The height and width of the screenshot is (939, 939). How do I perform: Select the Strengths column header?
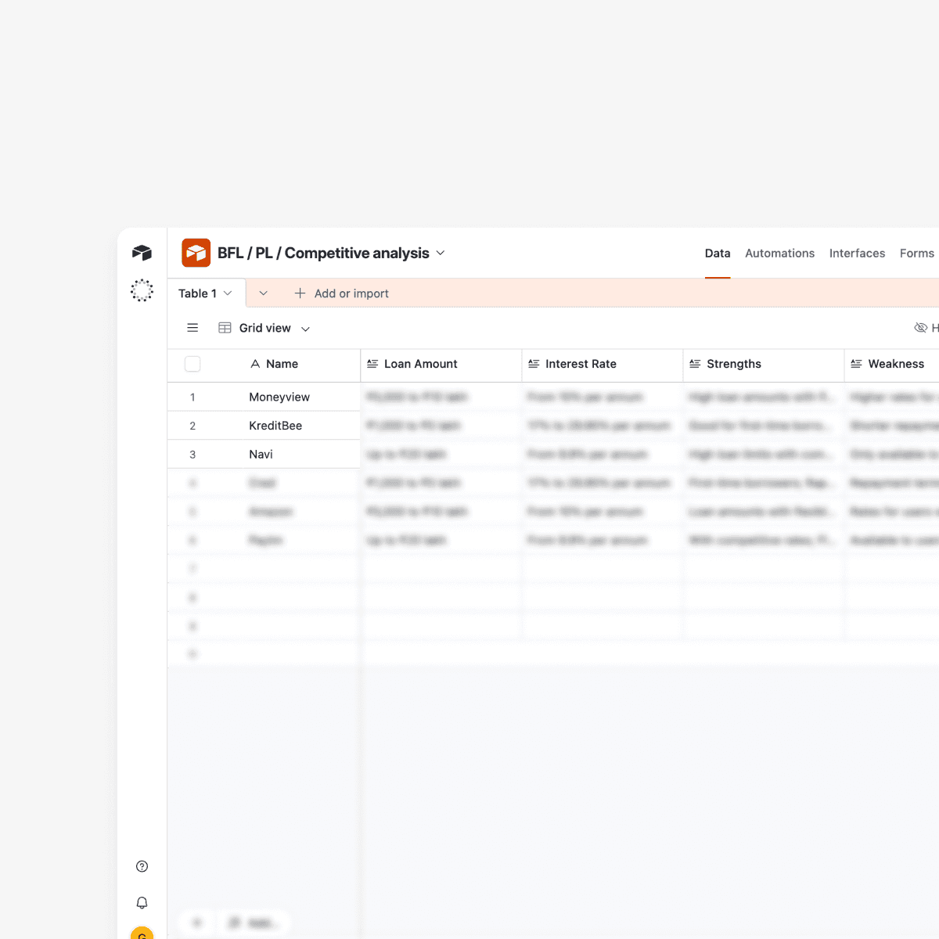[764, 364]
